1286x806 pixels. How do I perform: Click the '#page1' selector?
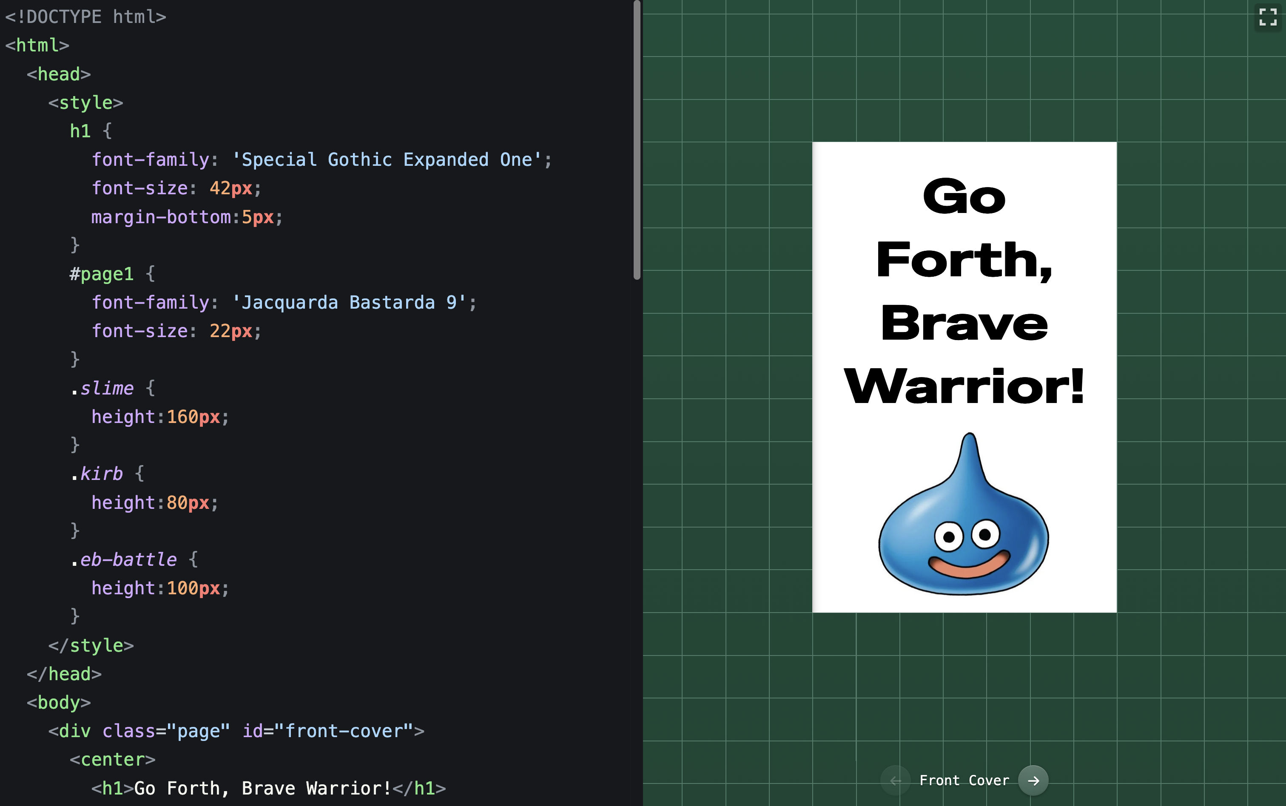pos(101,274)
